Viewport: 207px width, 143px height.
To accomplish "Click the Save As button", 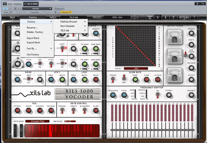I will pos(150,17).
